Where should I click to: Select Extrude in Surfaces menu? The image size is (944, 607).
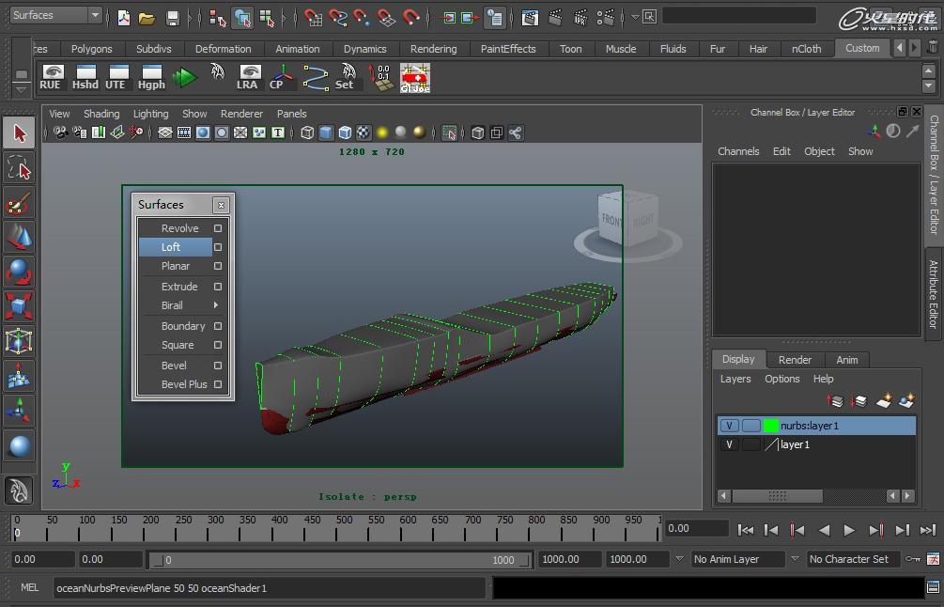pos(178,287)
